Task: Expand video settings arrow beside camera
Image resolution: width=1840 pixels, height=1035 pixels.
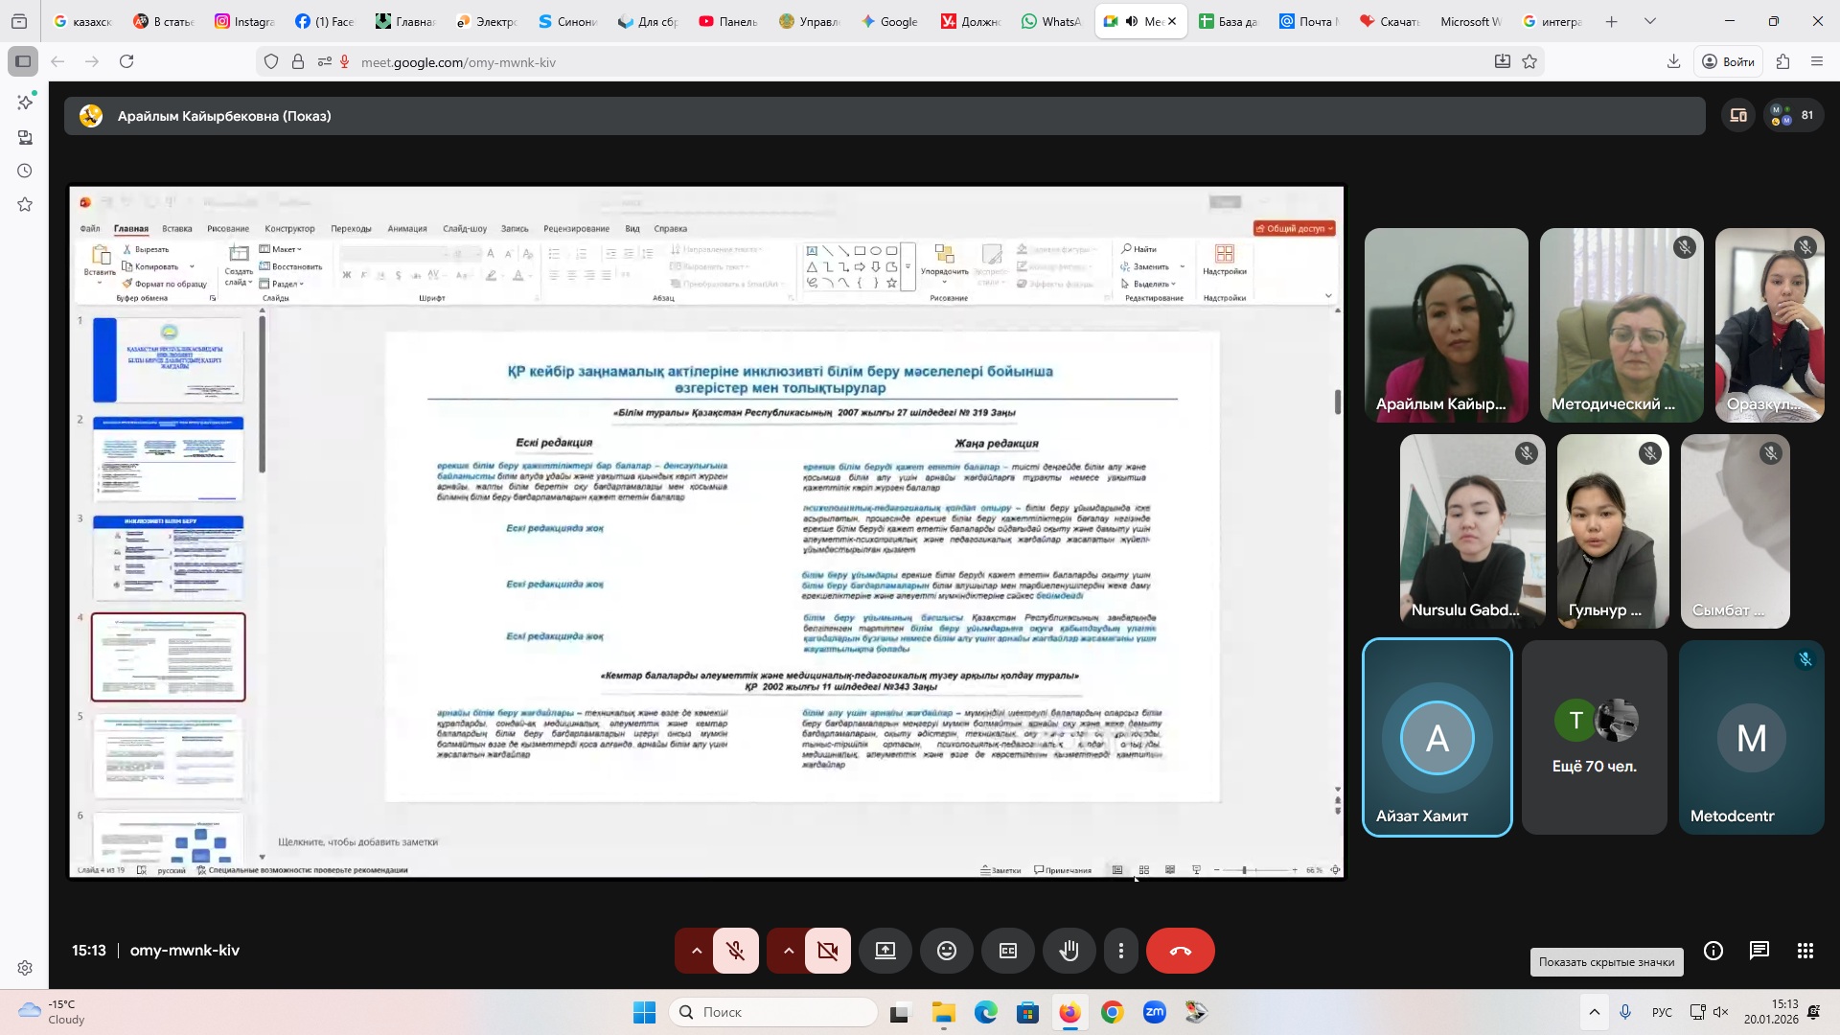Action: coord(789,951)
